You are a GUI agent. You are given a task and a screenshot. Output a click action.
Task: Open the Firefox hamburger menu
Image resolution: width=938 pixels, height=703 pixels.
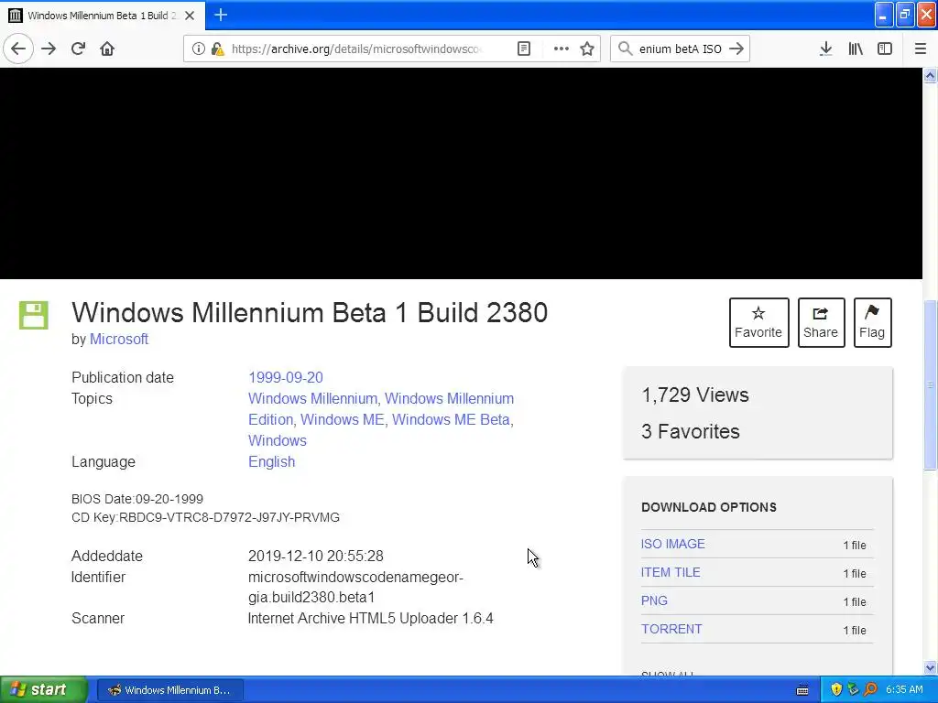pos(921,49)
